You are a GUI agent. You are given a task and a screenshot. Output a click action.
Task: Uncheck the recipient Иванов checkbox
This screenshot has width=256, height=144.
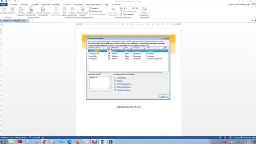click(x=109, y=51)
